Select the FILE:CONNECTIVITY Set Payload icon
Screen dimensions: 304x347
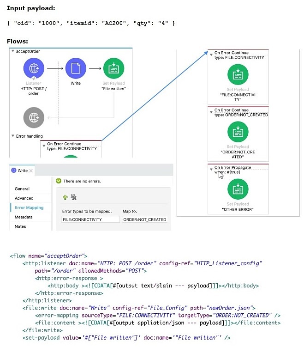coord(238,74)
